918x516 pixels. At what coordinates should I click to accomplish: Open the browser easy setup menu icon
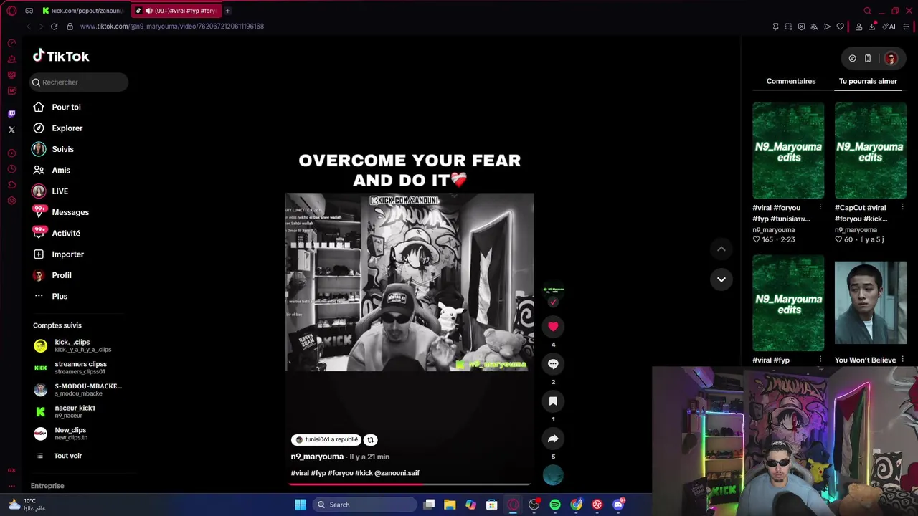[x=907, y=27]
